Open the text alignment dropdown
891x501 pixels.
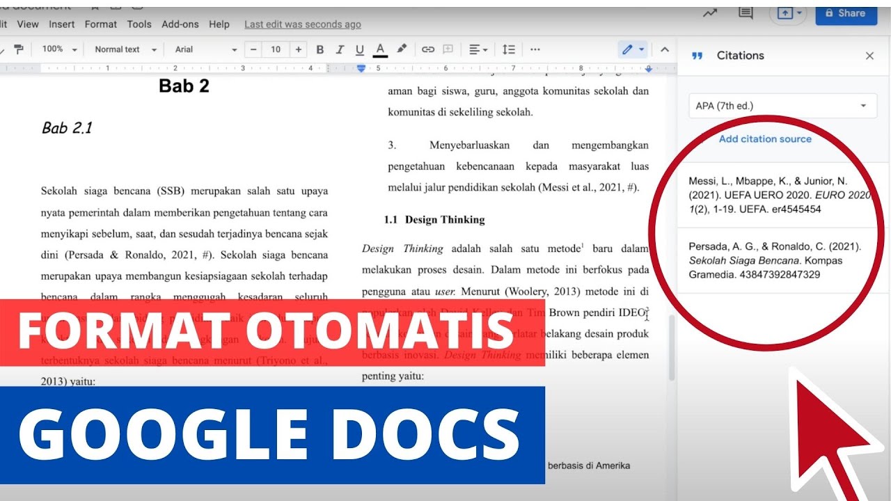pos(478,49)
